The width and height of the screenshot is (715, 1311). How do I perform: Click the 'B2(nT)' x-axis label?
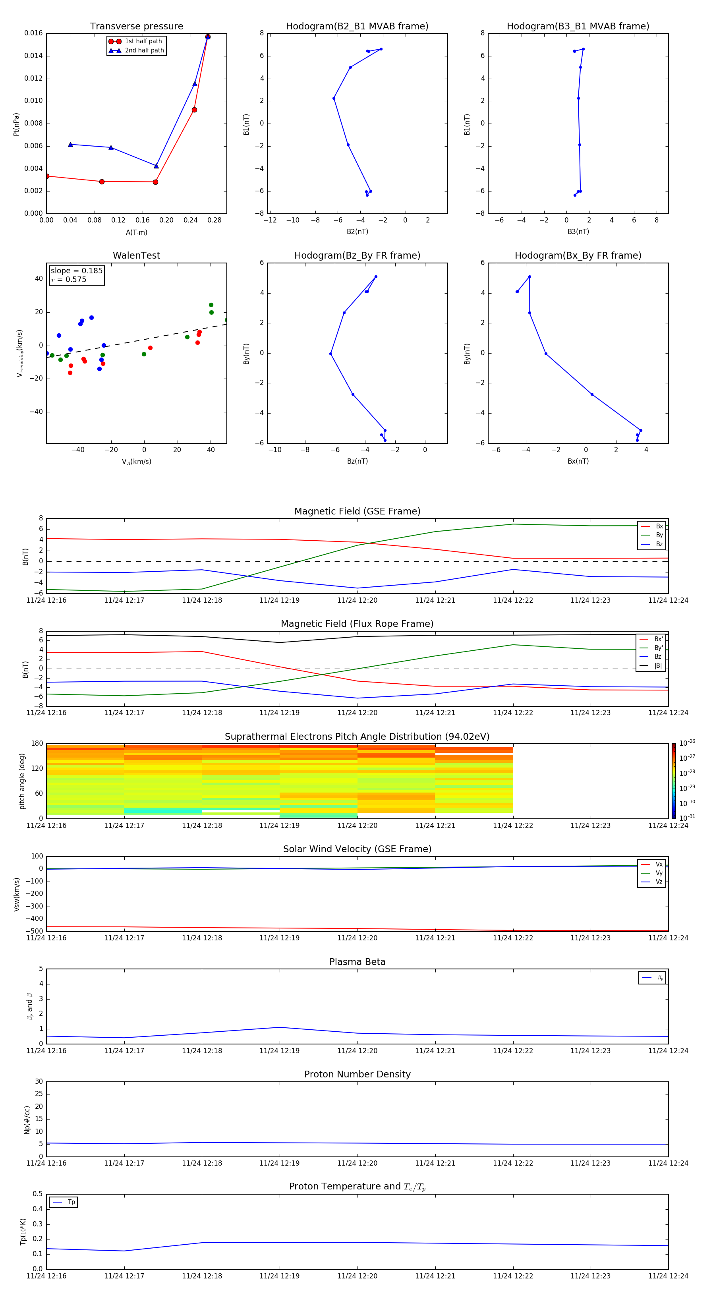pyautogui.click(x=357, y=232)
